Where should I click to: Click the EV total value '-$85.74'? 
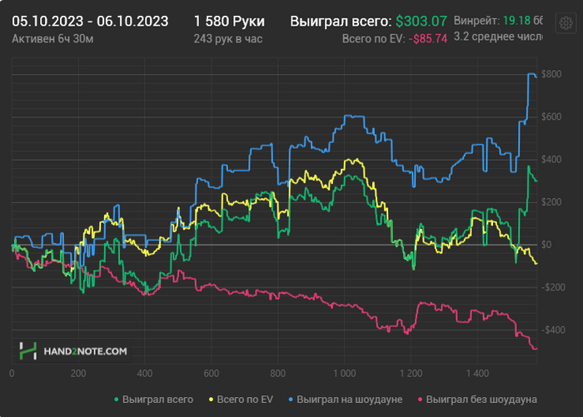(x=427, y=38)
